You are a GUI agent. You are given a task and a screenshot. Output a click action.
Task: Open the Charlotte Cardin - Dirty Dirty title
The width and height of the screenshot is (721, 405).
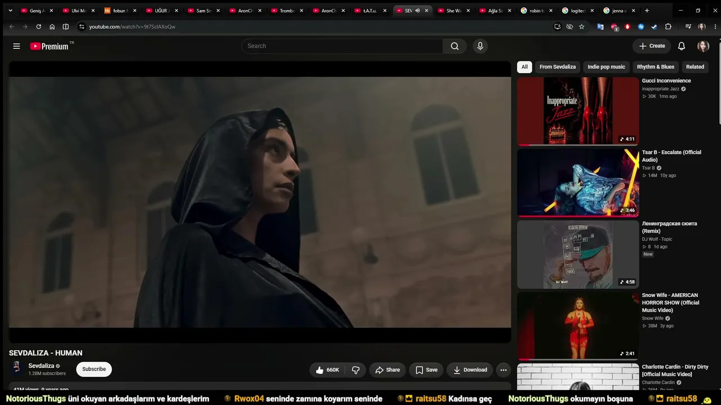[x=675, y=371]
